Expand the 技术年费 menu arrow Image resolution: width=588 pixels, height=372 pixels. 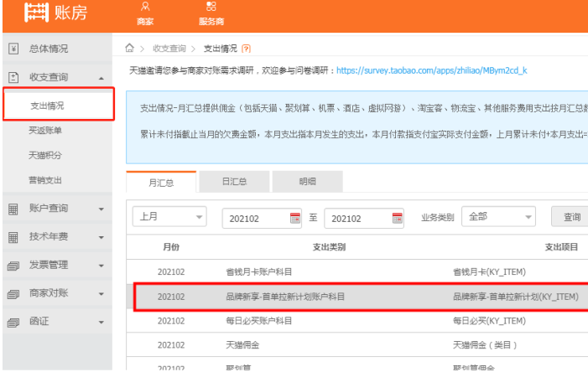click(101, 237)
